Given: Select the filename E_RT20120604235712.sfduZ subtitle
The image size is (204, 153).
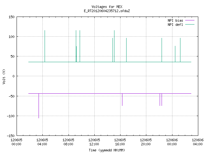Looking at the screenshot, I should click(107, 11).
